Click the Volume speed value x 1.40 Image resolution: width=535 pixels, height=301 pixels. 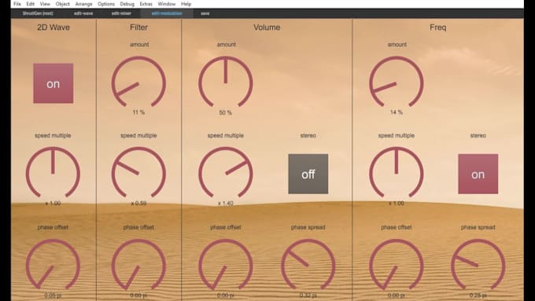[x=226, y=204]
